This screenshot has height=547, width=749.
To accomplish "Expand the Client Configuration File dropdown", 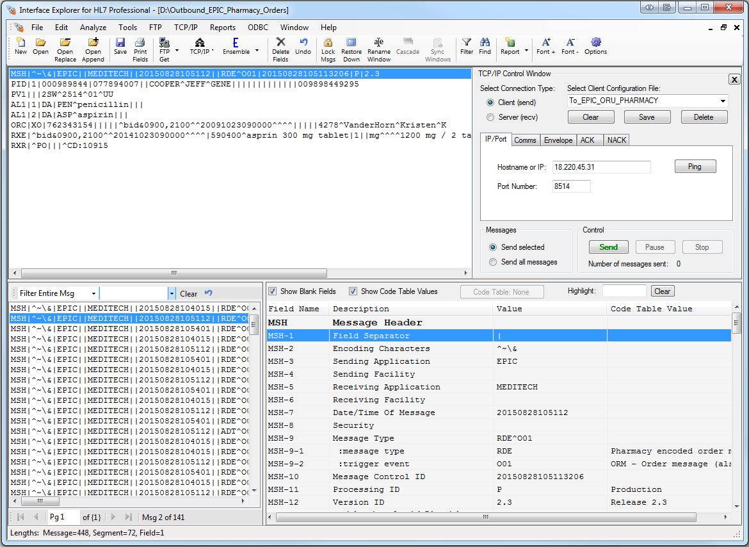I will coord(723,101).
